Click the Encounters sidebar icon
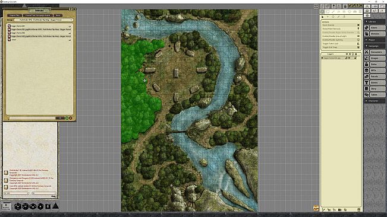387x217 pixels. (x=367, y=52)
